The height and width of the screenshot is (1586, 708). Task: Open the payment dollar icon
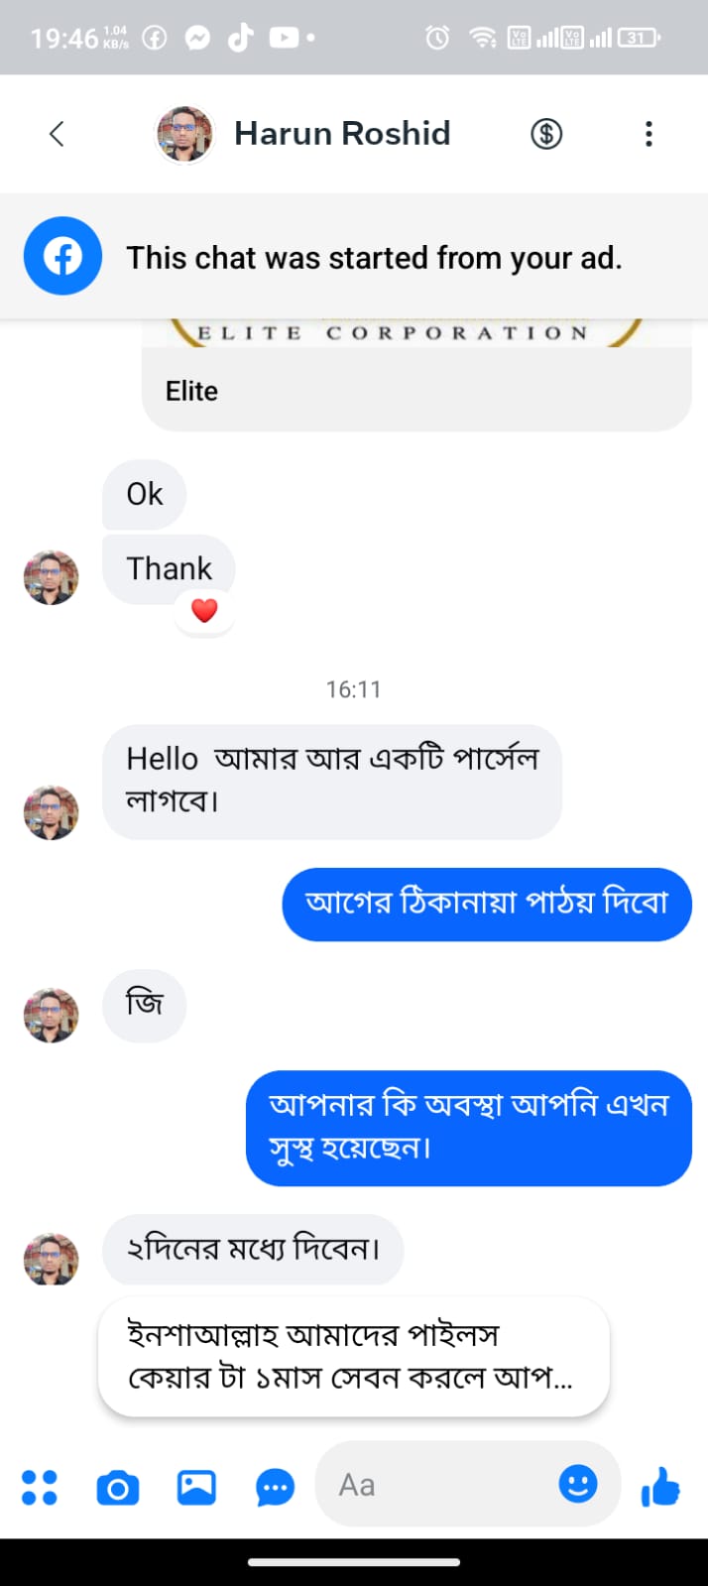(545, 134)
